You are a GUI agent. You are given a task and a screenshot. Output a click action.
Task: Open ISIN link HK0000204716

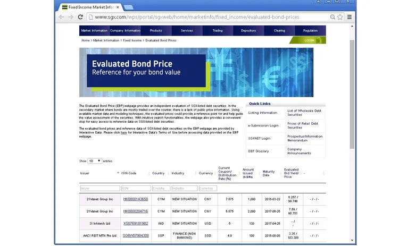click(x=136, y=211)
